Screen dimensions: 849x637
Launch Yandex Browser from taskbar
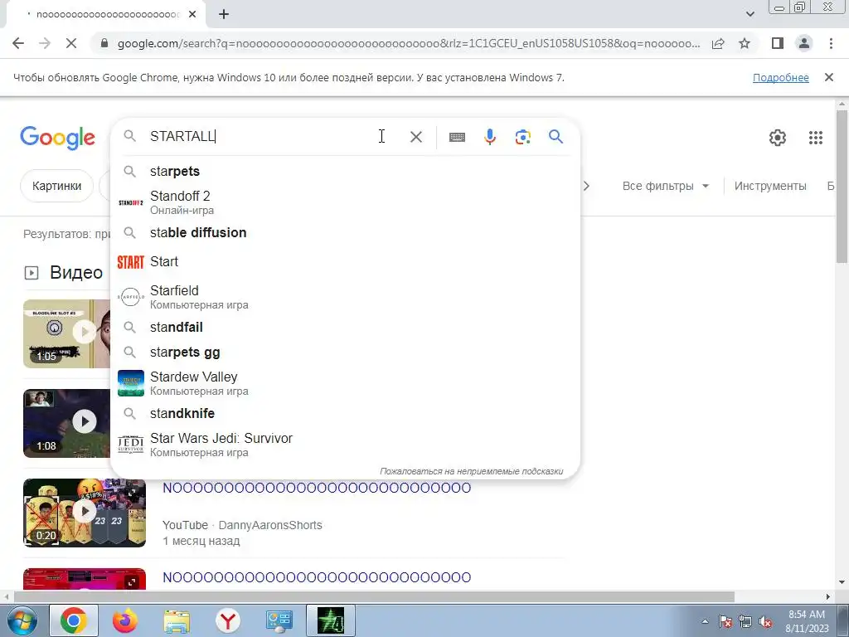pos(228,621)
